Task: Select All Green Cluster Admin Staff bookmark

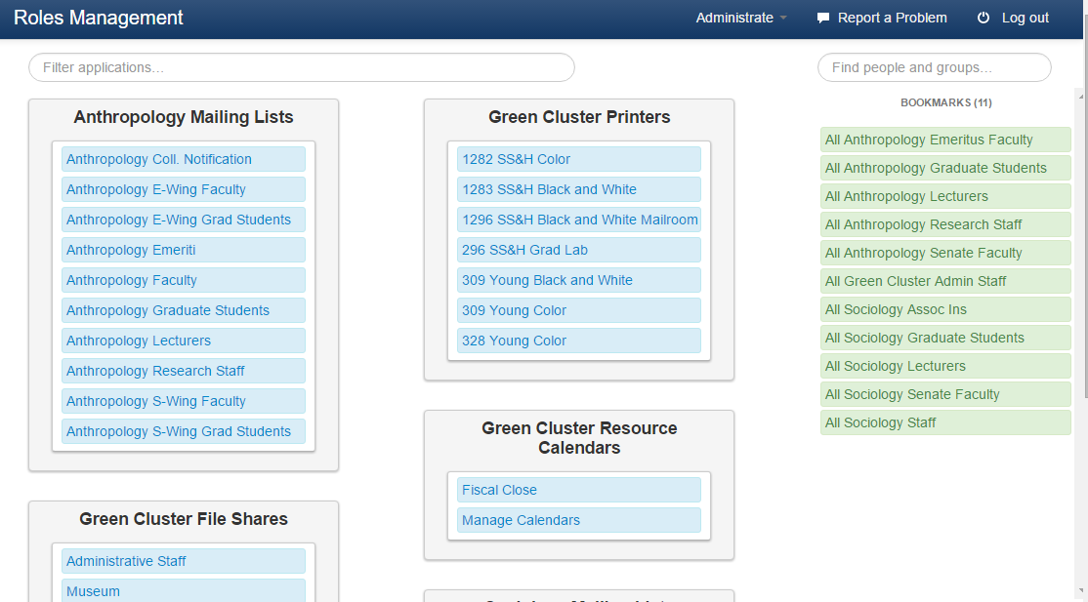Action: click(x=915, y=281)
